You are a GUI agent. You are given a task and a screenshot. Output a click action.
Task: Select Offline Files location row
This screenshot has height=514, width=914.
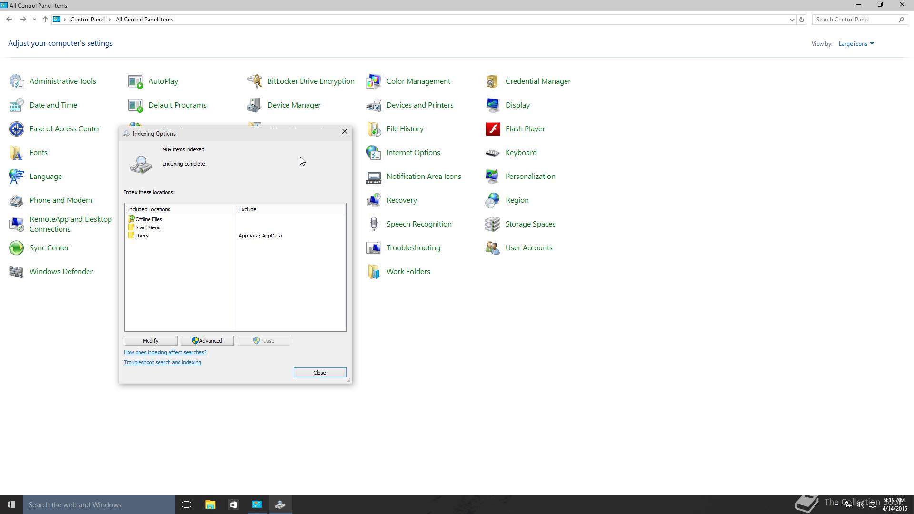(235, 219)
